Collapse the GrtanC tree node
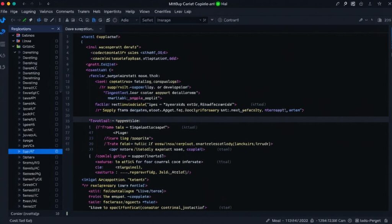The image size is (392, 224). [x=13, y=46]
